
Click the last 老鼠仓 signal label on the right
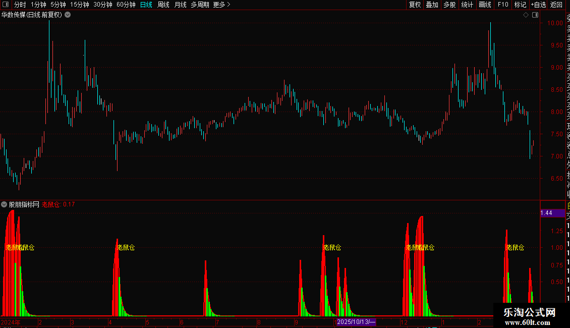tap(515, 248)
